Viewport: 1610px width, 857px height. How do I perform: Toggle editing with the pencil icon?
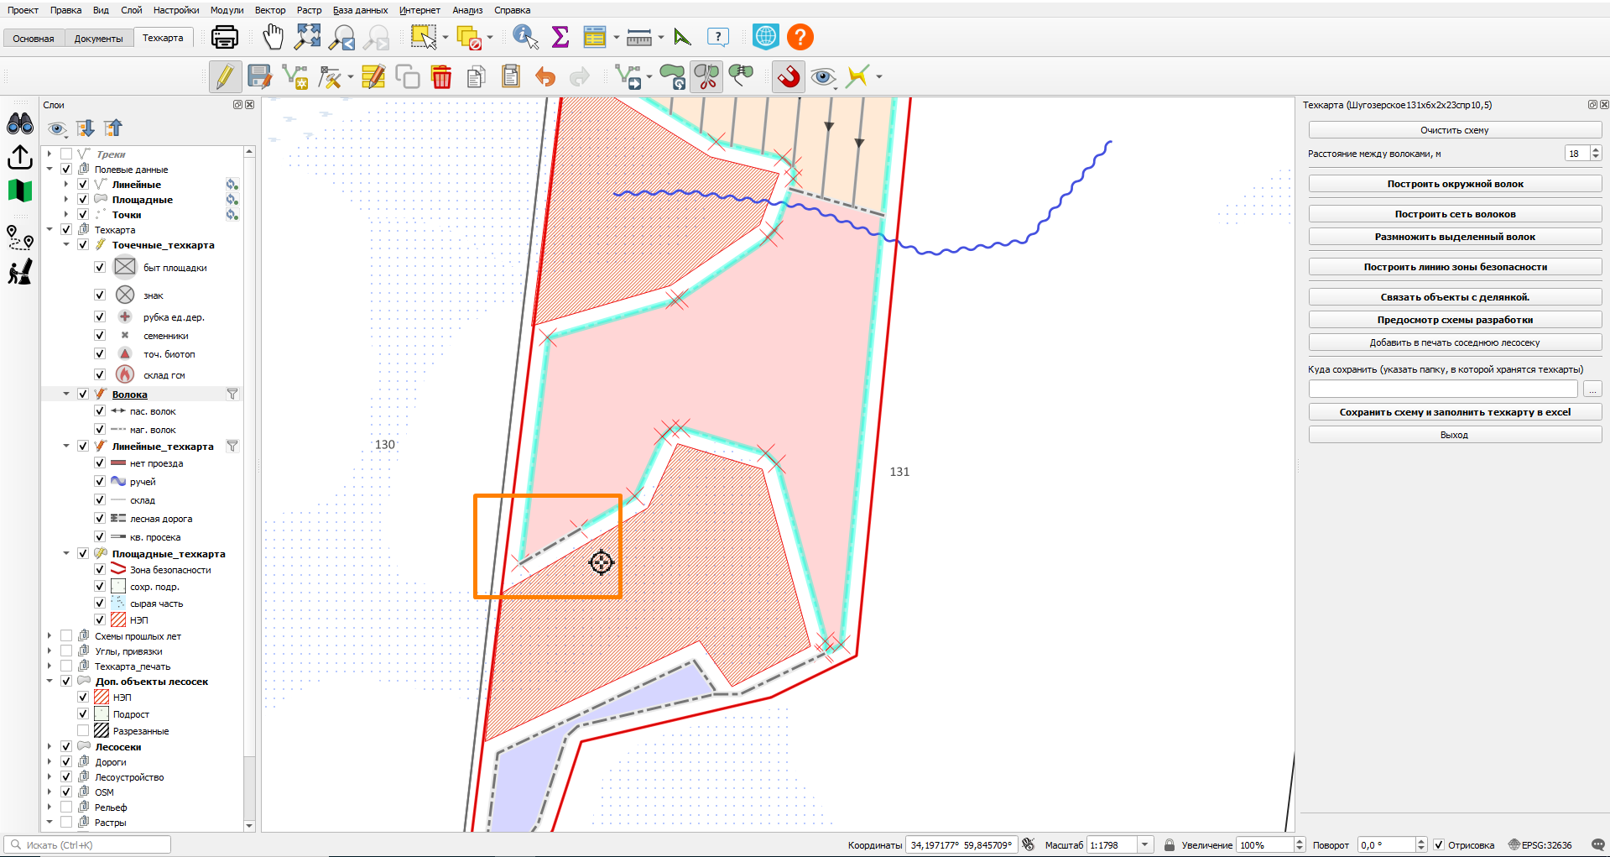(225, 77)
